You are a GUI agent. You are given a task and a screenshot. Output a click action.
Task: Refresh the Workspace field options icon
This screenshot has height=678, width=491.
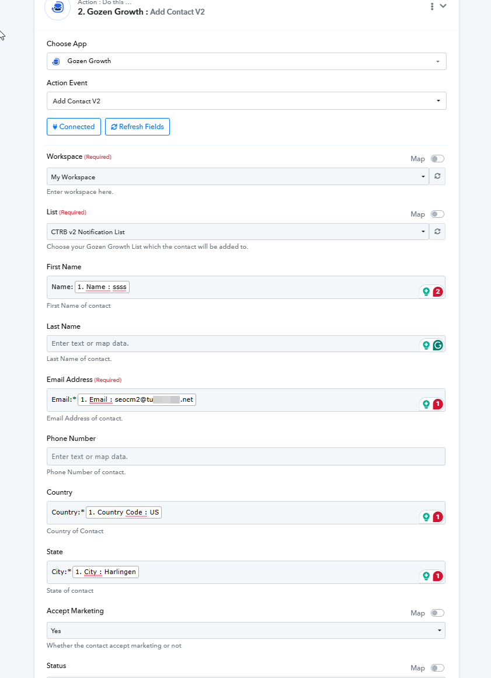[x=437, y=176]
